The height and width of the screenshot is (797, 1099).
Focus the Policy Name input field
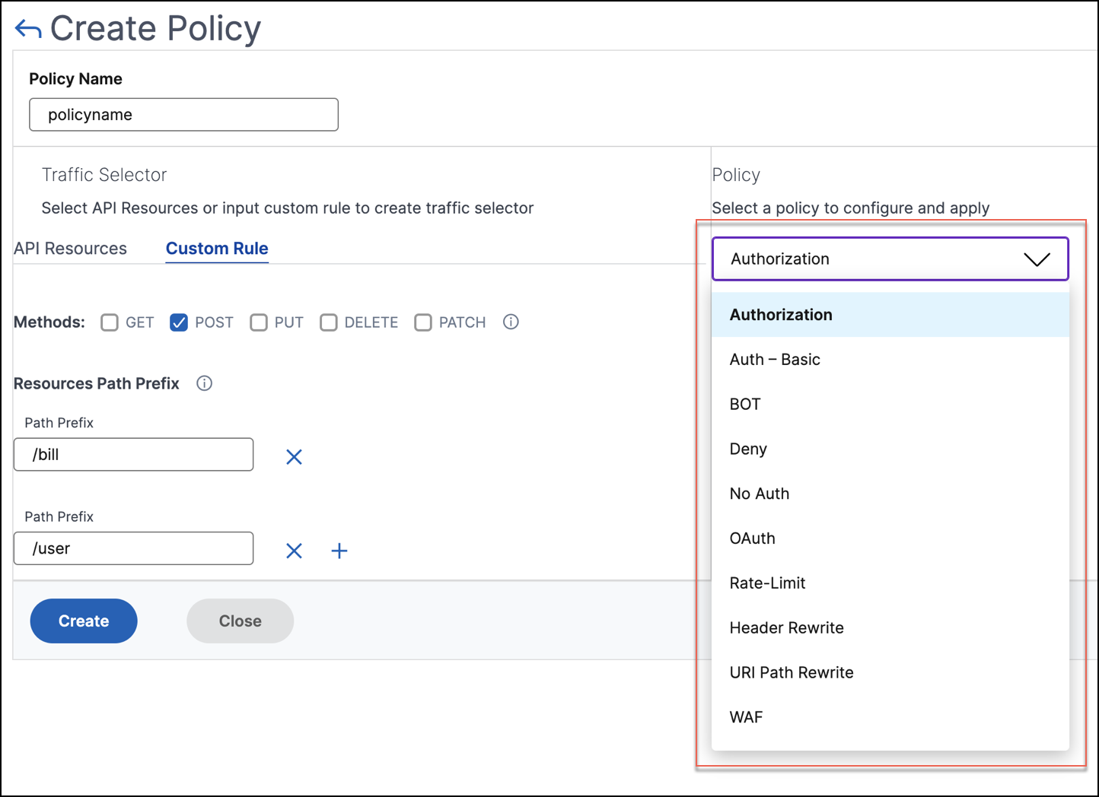click(x=183, y=115)
